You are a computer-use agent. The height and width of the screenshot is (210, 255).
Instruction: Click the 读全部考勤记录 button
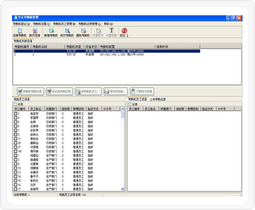(59, 91)
